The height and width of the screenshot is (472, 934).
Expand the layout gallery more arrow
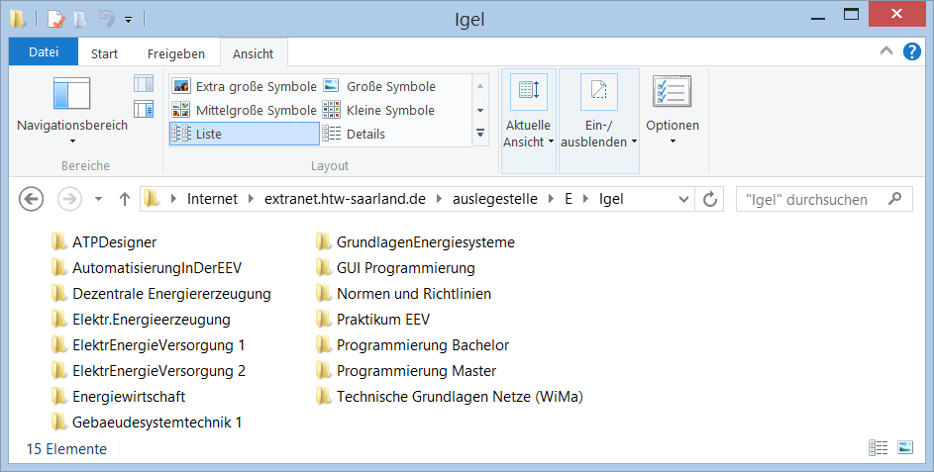click(x=480, y=133)
